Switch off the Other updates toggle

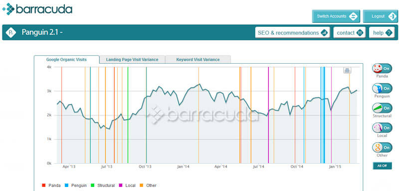coord(382,147)
